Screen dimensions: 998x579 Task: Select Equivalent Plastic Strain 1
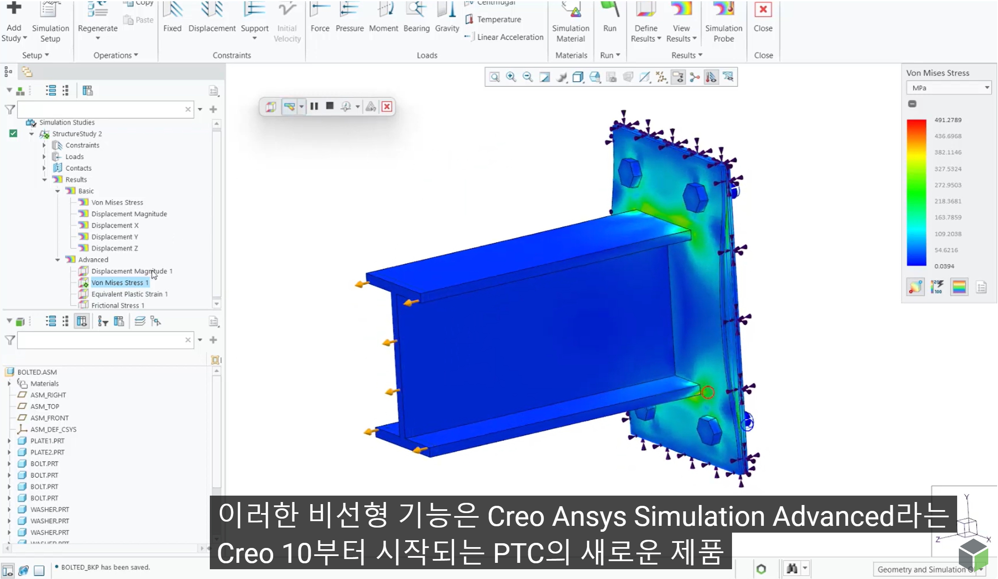(x=129, y=294)
